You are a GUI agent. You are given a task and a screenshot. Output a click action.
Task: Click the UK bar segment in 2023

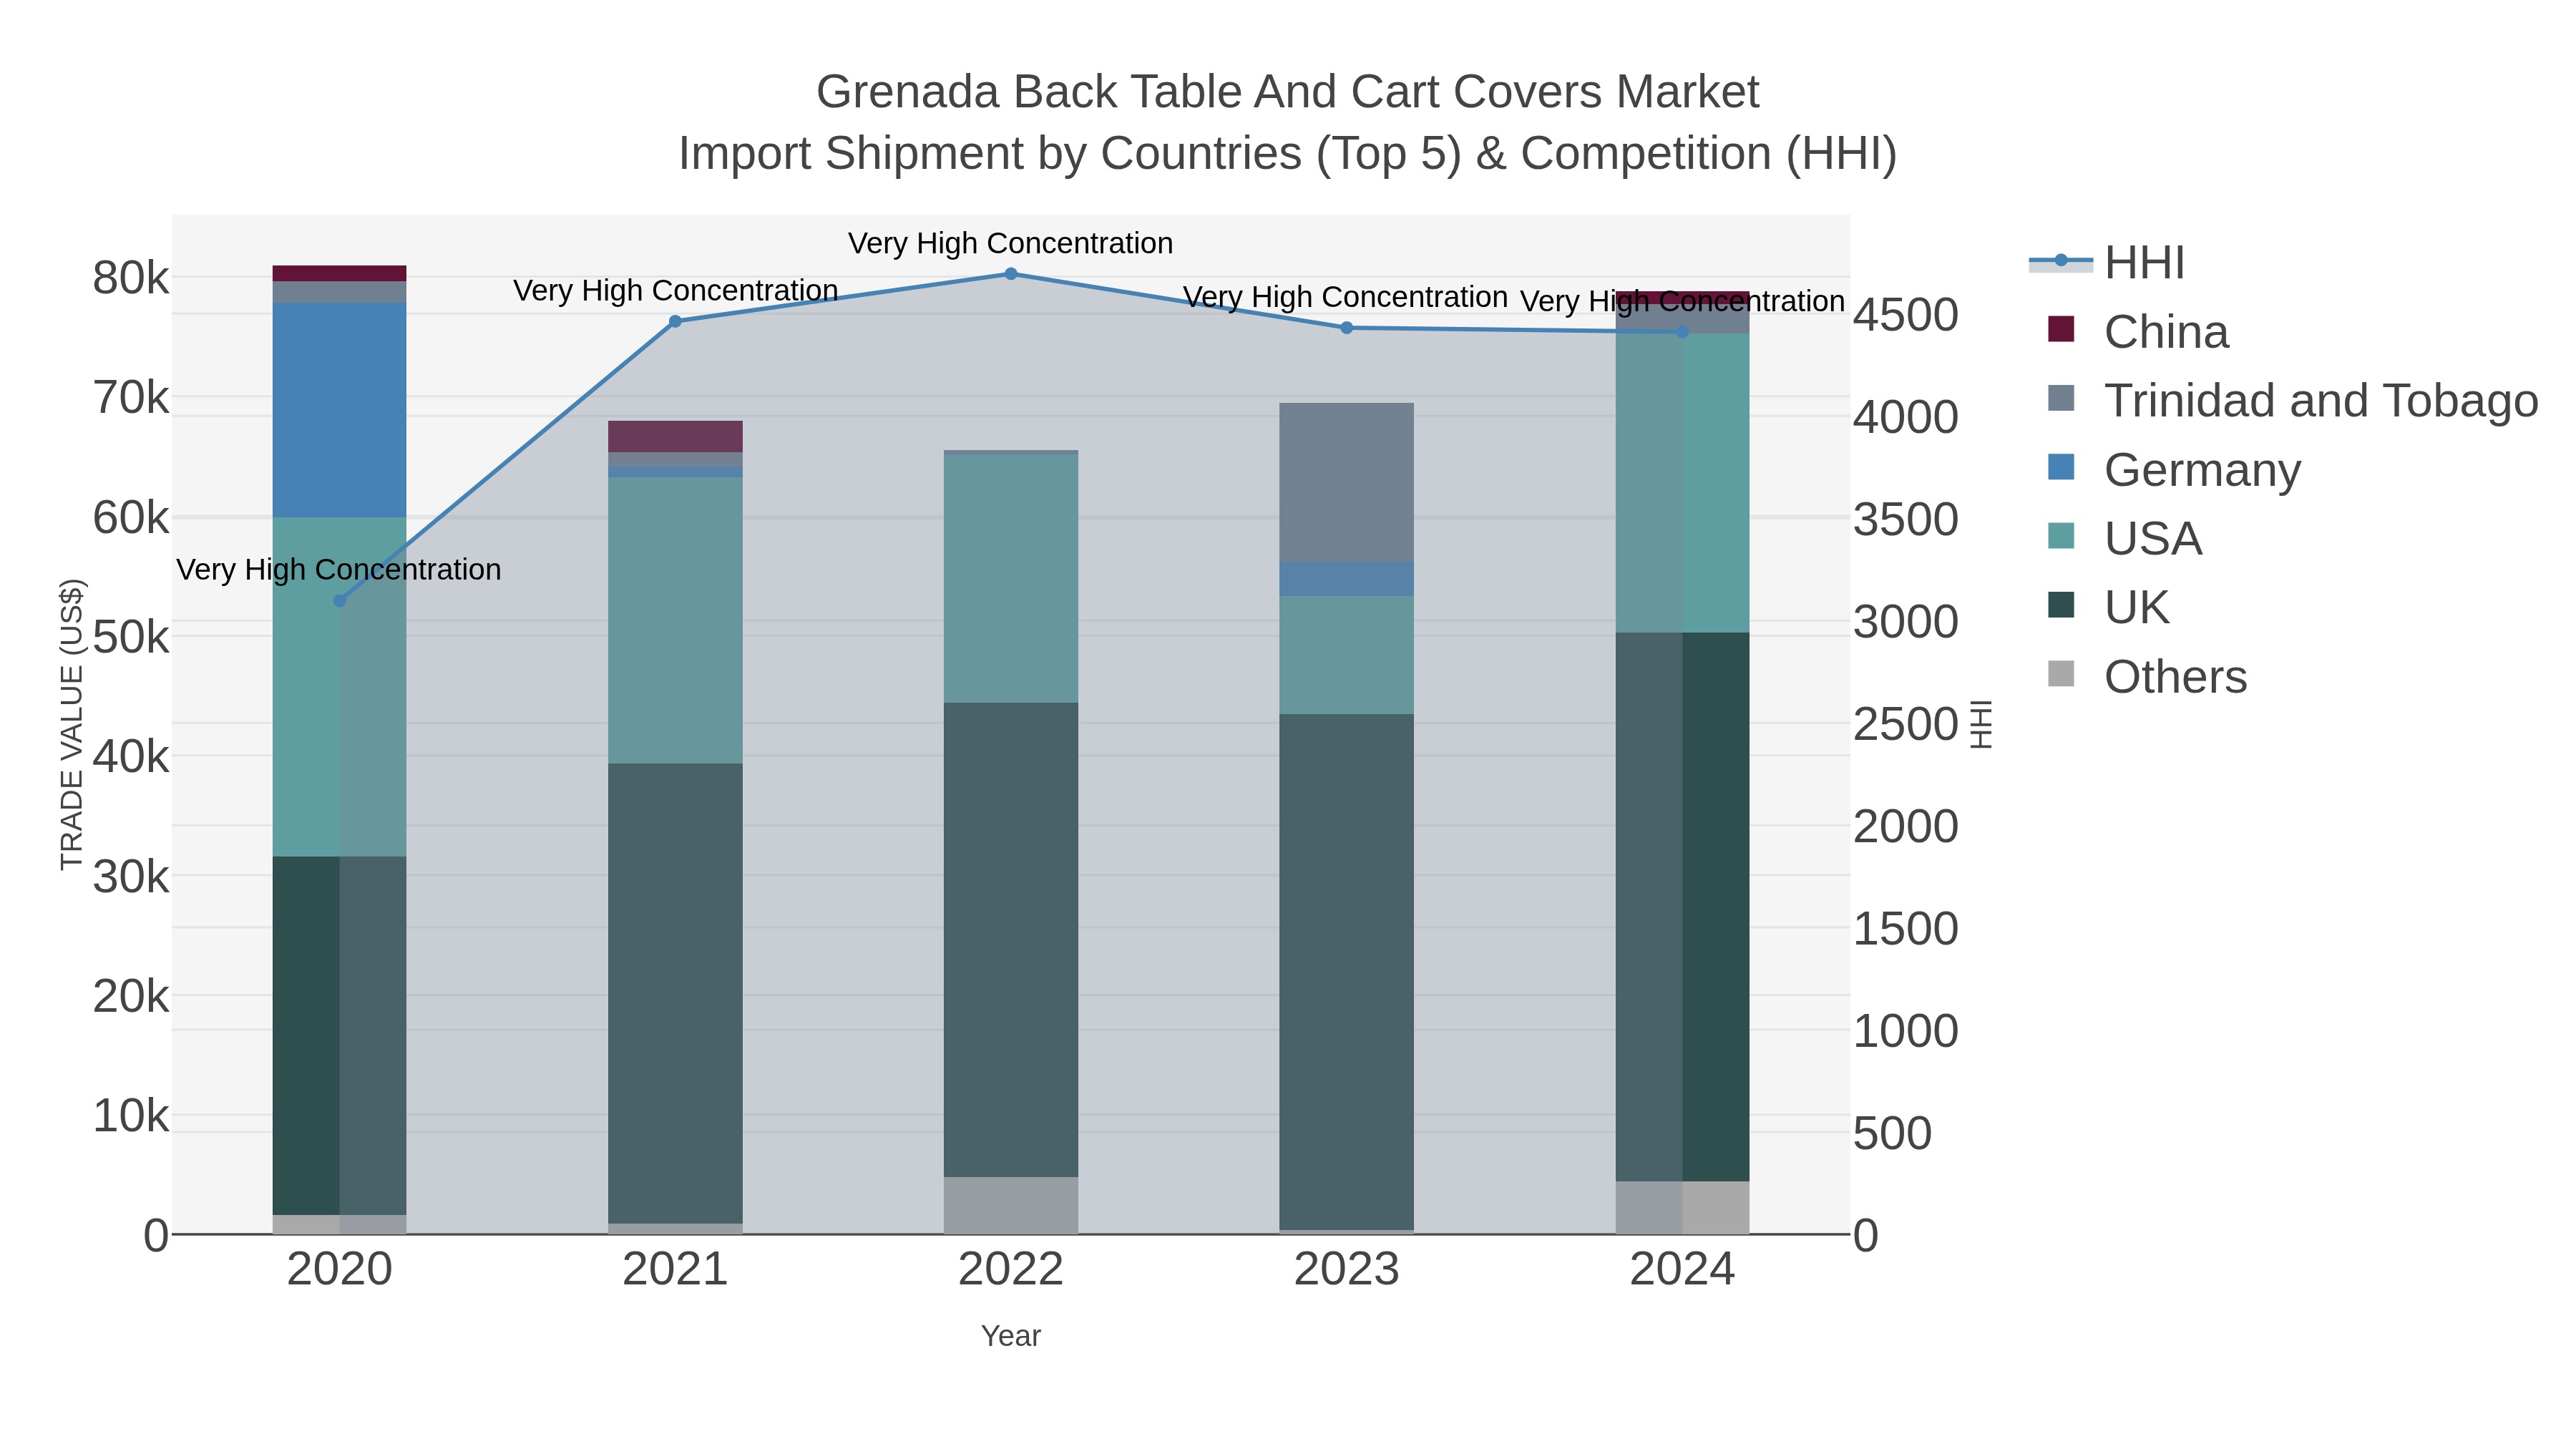click(1346, 972)
